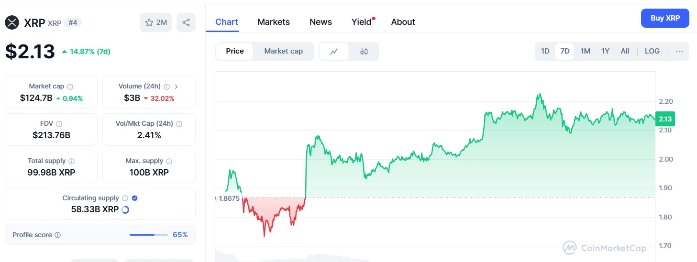Click the $124.7B market cap value

point(36,98)
